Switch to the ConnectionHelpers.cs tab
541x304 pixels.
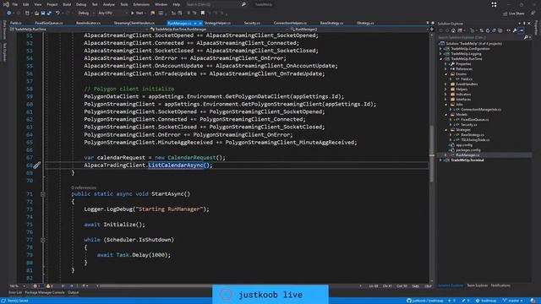(290, 23)
